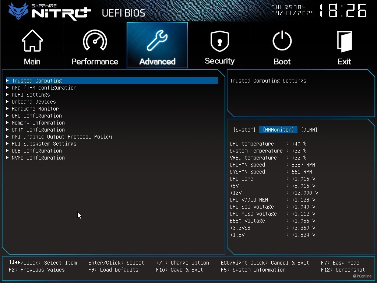Expand AMD fTPM configuration submenu

(x=44, y=88)
